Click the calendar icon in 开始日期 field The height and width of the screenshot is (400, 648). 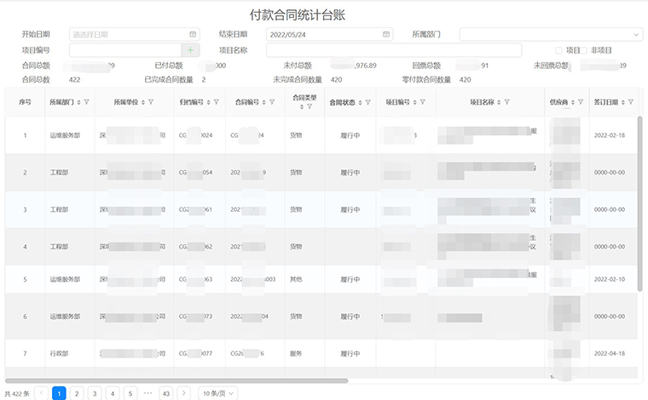click(x=192, y=35)
